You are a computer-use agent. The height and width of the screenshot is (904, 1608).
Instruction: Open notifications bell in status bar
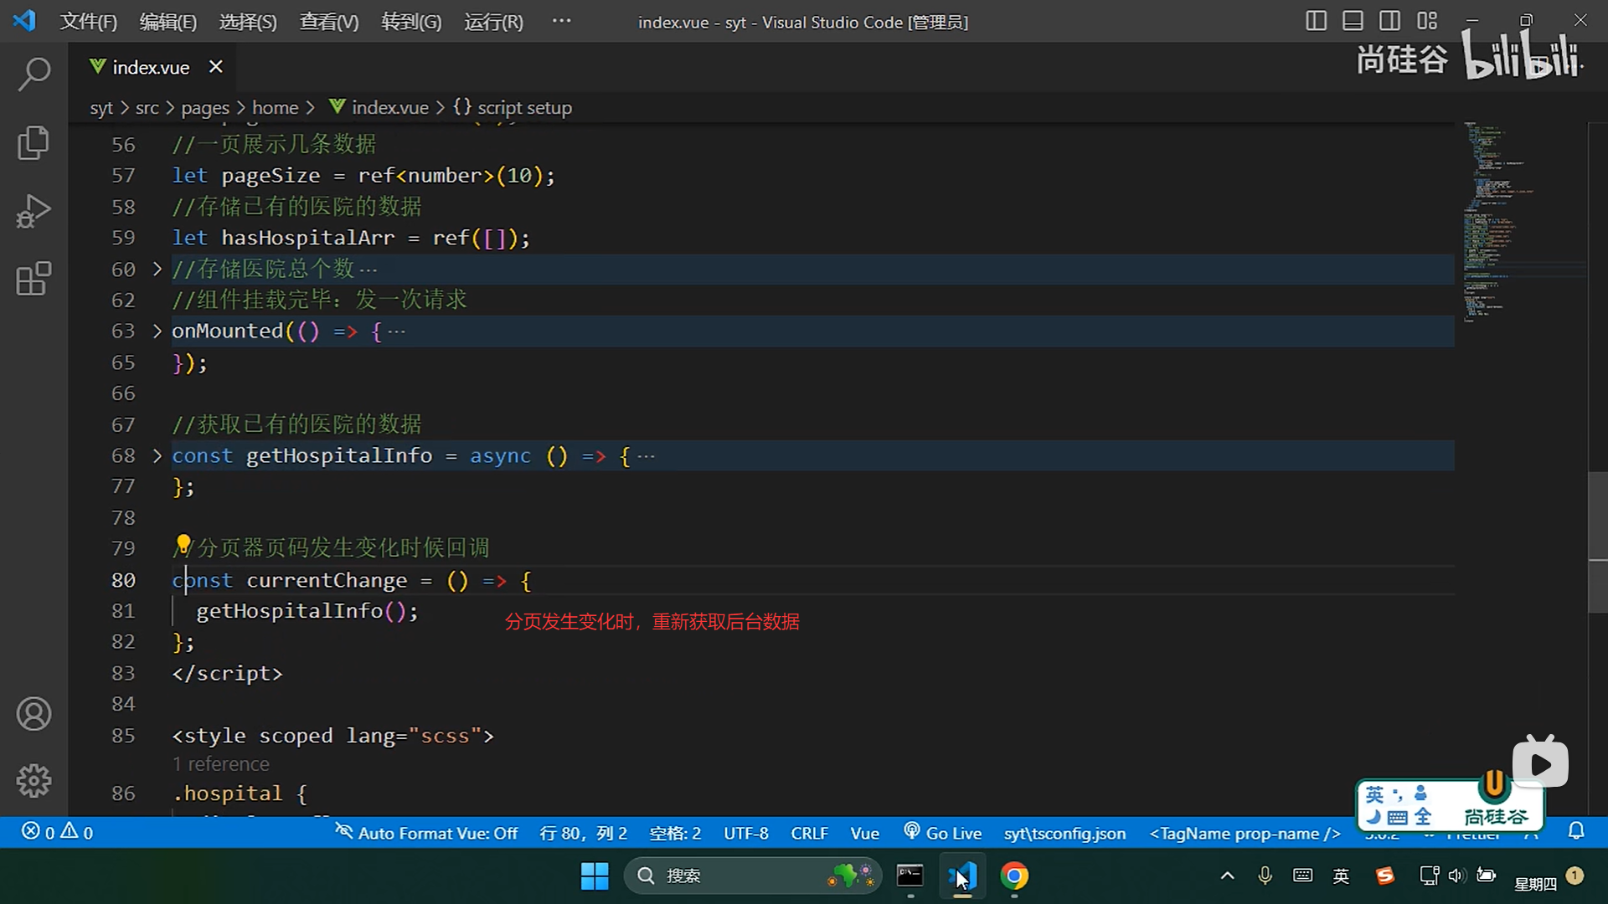click(1576, 831)
